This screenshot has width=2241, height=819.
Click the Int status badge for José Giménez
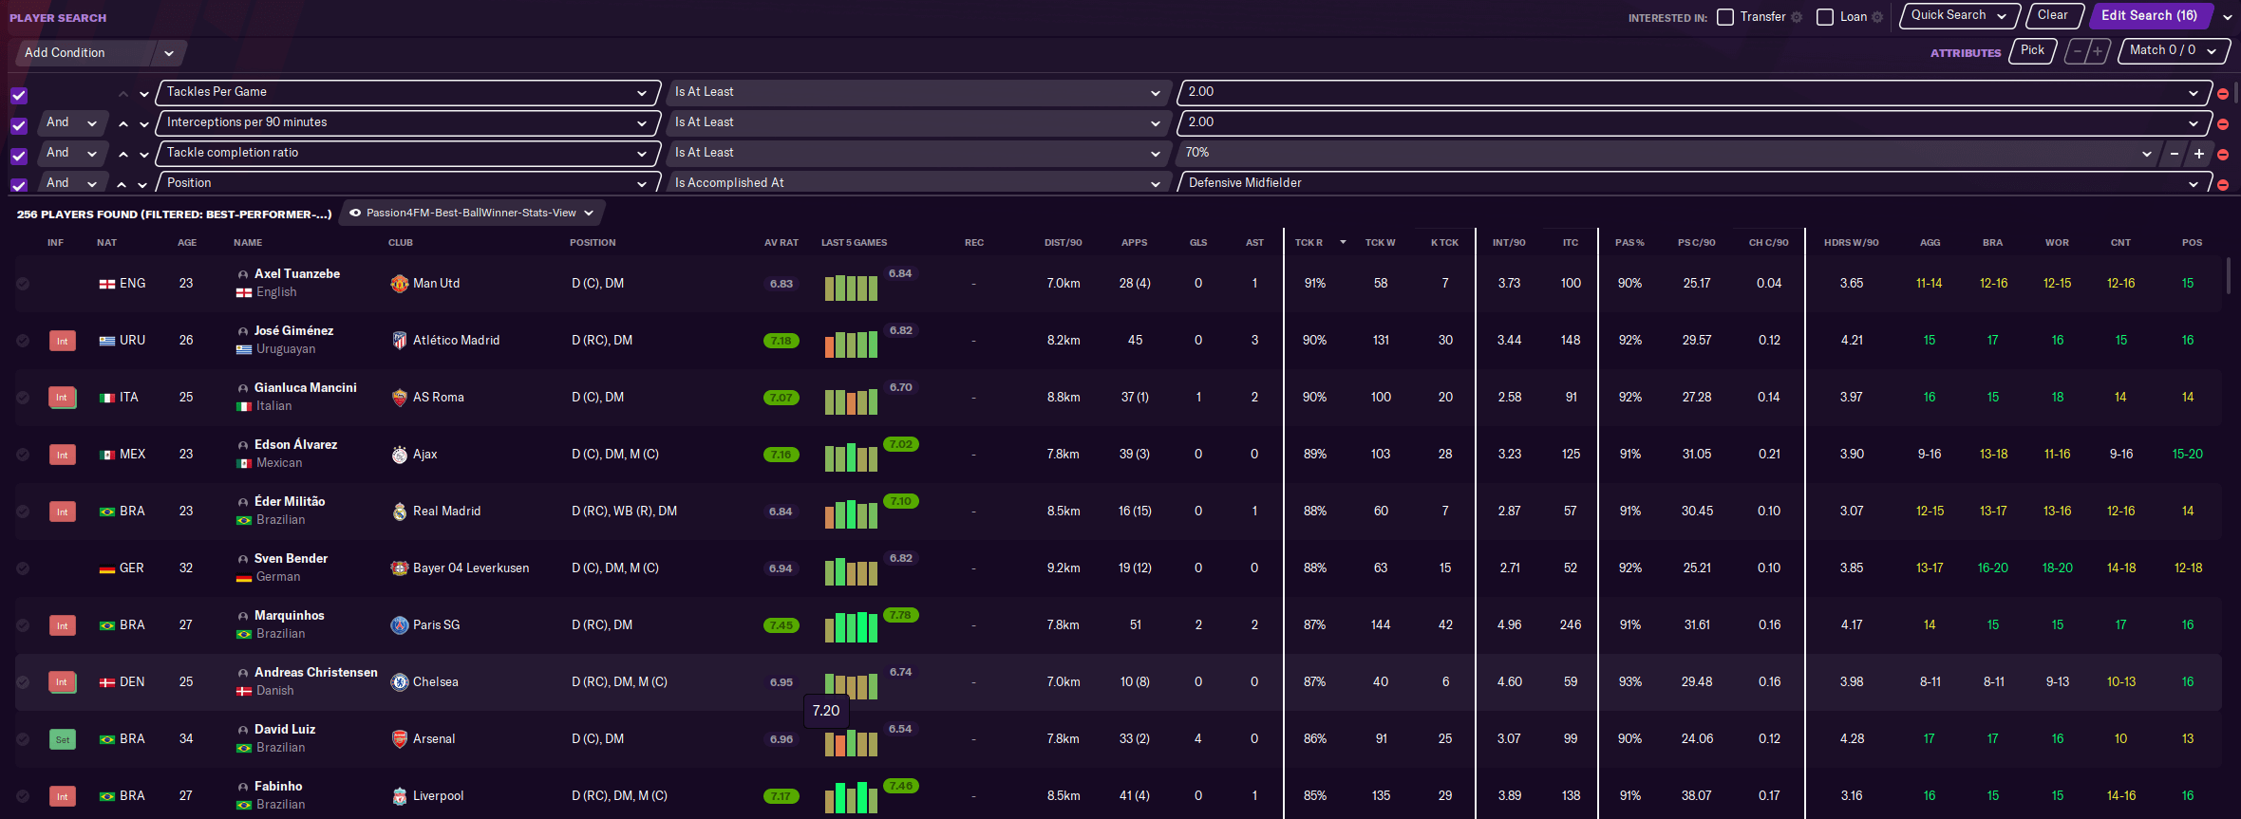pos(63,341)
